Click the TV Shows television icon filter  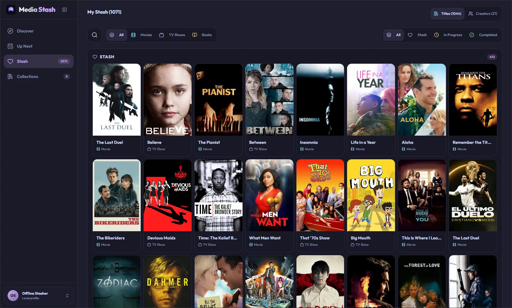(162, 35)
